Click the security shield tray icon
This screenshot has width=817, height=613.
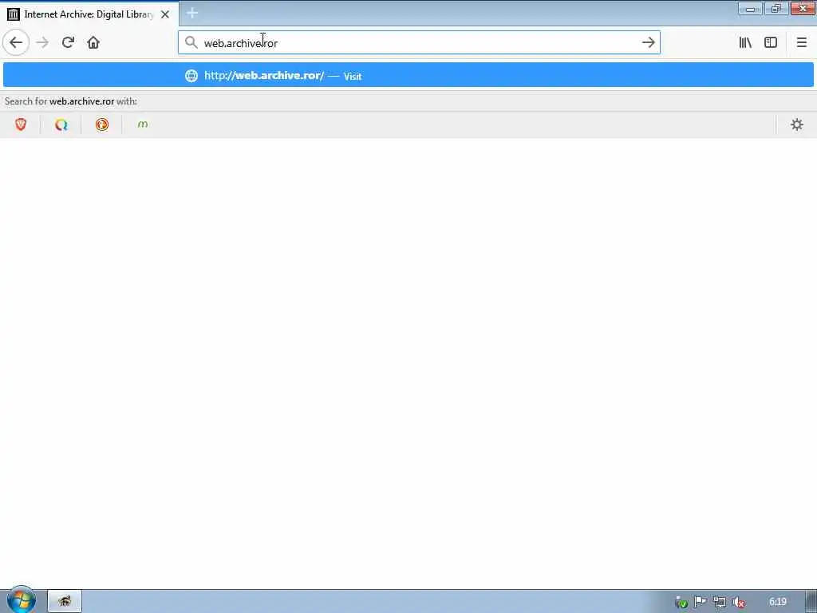coord(681,603)
